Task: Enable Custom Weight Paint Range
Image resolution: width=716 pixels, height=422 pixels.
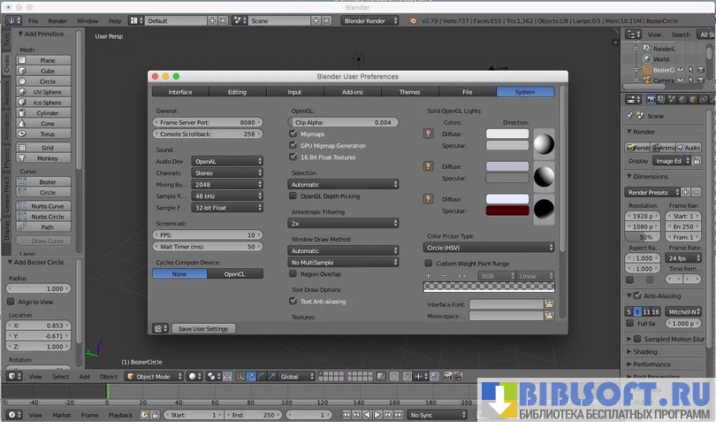Action: pyautogui.click(x=429, y=263)
